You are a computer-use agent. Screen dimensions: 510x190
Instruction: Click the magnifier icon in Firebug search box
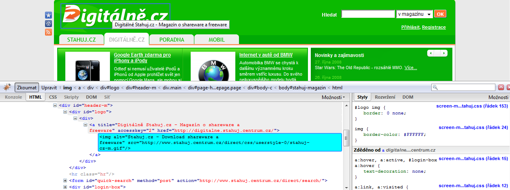[x=435, y=87]
